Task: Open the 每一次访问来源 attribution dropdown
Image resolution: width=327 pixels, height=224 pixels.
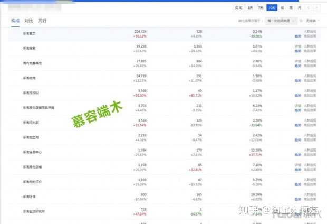Action: (281, 21)
